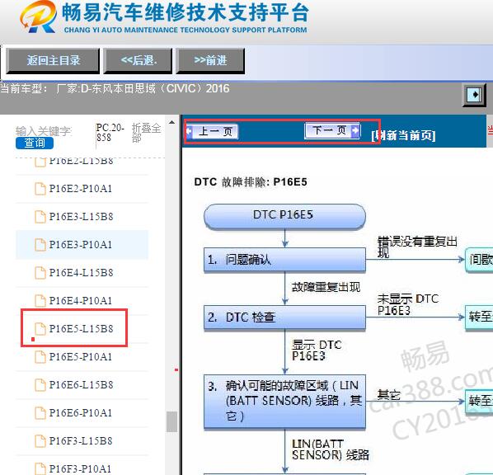Open tree item P16E5-L15B8

pos(82,329)
